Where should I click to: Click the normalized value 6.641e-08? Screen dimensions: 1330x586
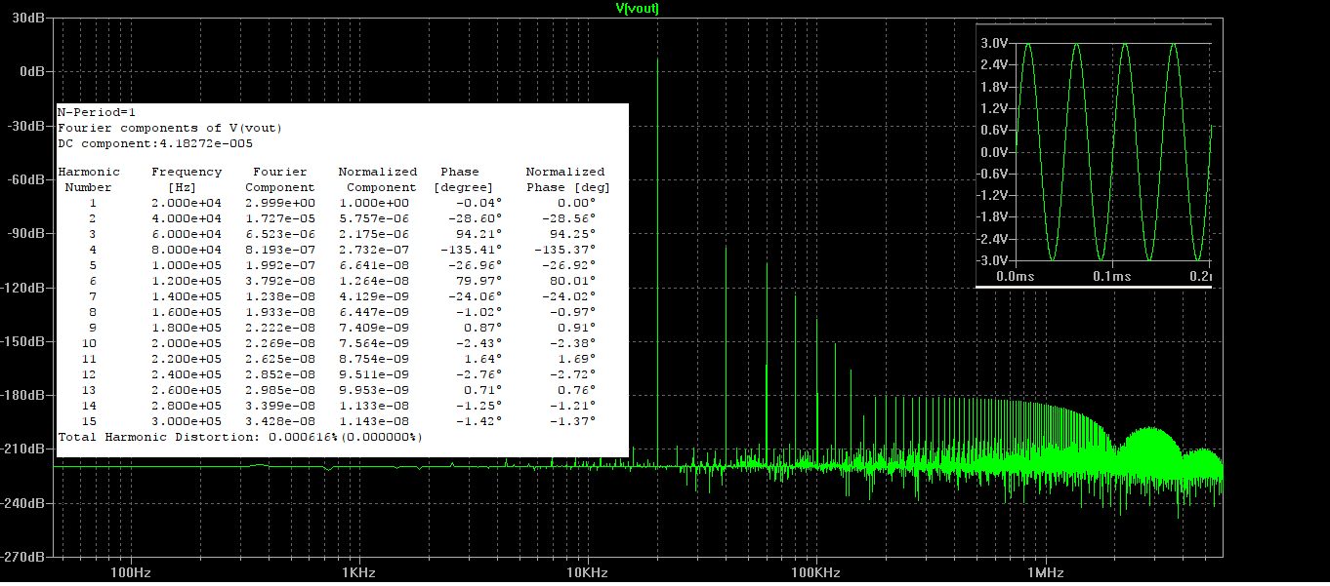(374, 265)
